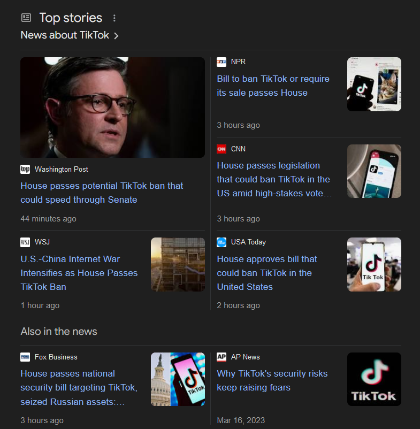The width and height of the screenshot is (420, 429).
Task: Click the Top stories newspaper icon
Action: coord(26,18)
